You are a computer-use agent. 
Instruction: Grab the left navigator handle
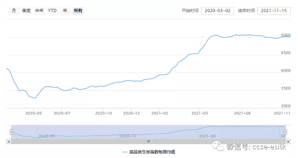(x=11, y=132)
